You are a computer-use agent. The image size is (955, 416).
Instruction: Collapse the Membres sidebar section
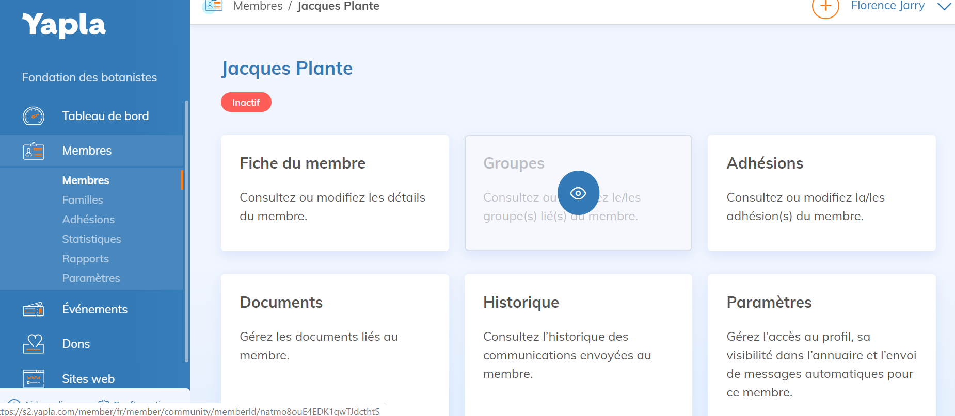click(x=87, y=151)
